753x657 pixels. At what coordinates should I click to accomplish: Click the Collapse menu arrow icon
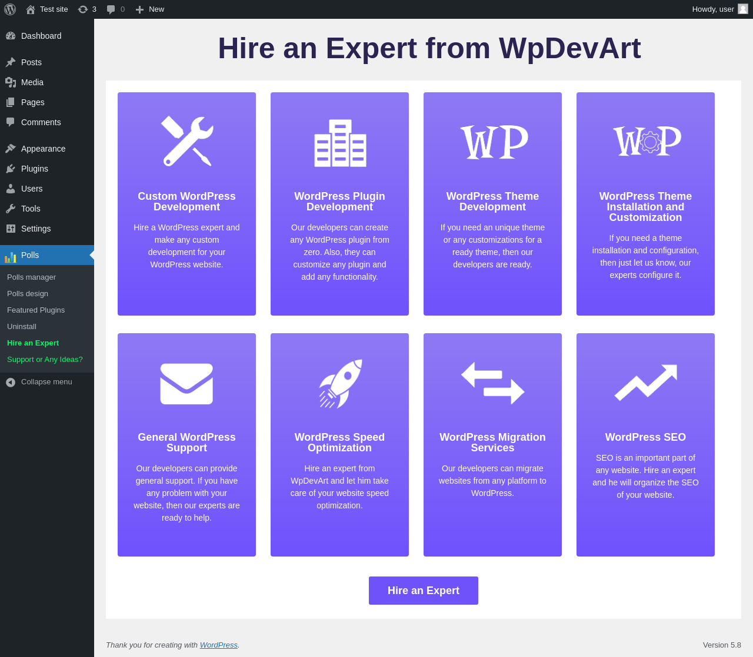coord(11,382)
